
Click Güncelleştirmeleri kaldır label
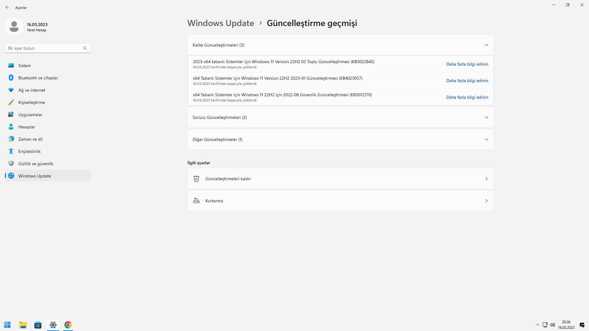228,179
